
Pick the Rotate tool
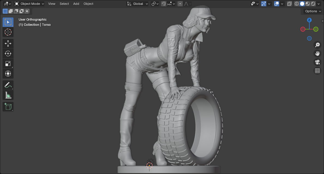pyautogui.click(x=8, y=54)
